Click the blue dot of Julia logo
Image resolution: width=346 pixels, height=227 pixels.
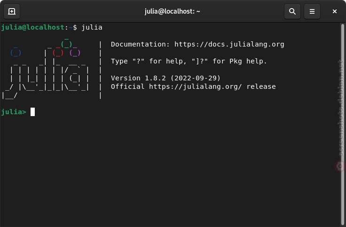pyautogui.click(x=16, y=53)
